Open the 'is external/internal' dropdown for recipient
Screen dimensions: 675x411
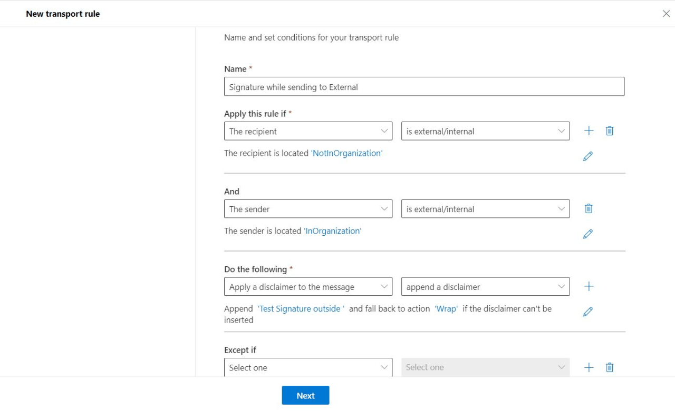click(x=485, y=131)
